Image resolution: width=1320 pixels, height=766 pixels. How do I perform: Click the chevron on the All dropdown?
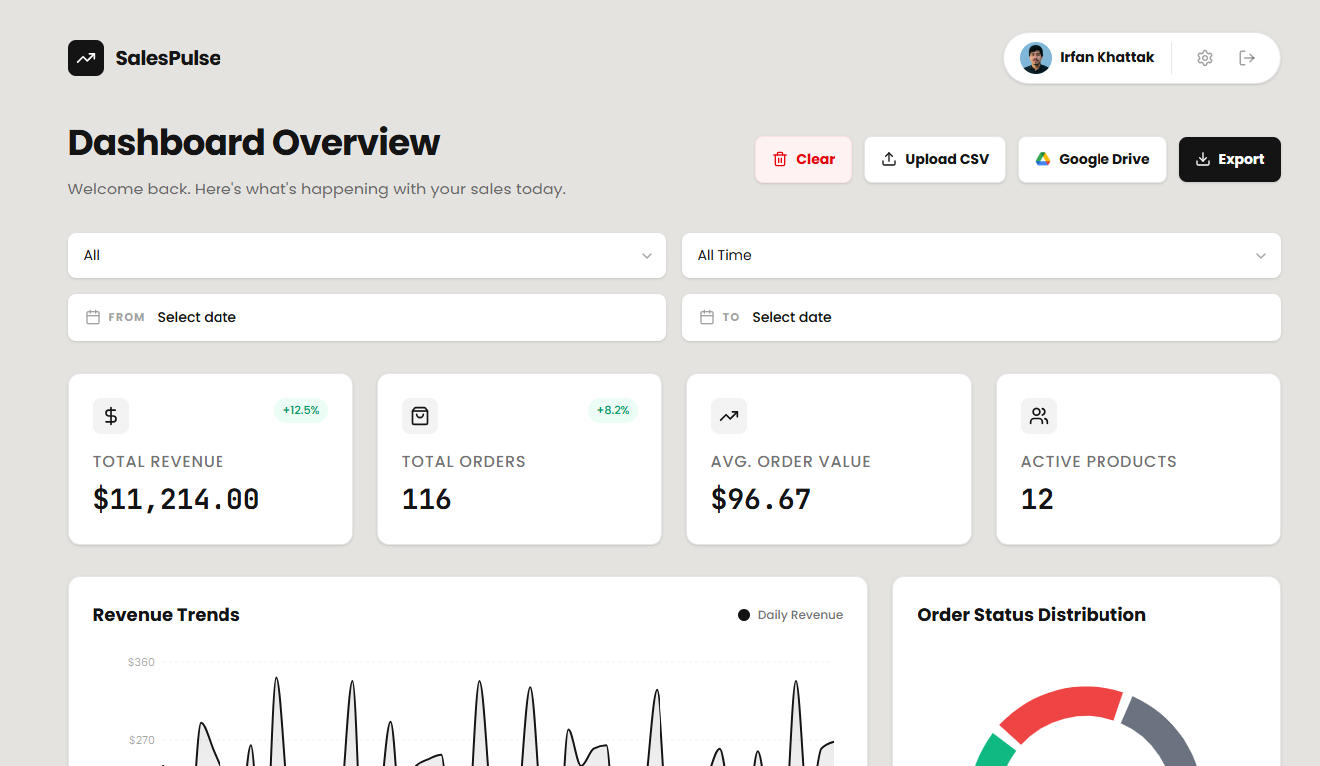click(x=647, y=256)
